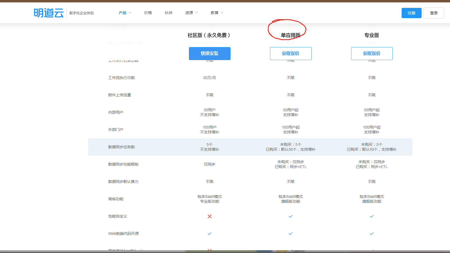The image size is (450, 253).
Task: Open the 伙伴 menu item
Action: [x=168, y=13]
